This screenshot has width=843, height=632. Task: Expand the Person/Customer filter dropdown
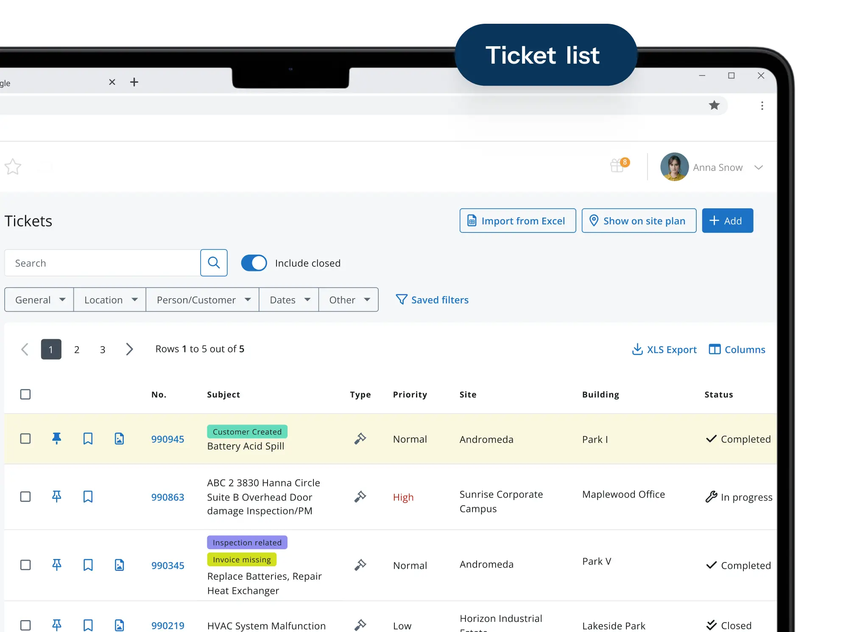[203, 300]
